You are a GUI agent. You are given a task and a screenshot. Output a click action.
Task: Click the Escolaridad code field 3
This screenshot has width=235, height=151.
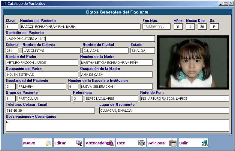[x=10, y=86]
